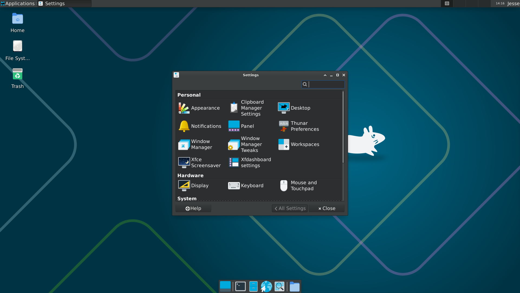The width and height of the screenshot is (520, 293).
Task: Click the Help button
Action: click(x=193, y=208)
